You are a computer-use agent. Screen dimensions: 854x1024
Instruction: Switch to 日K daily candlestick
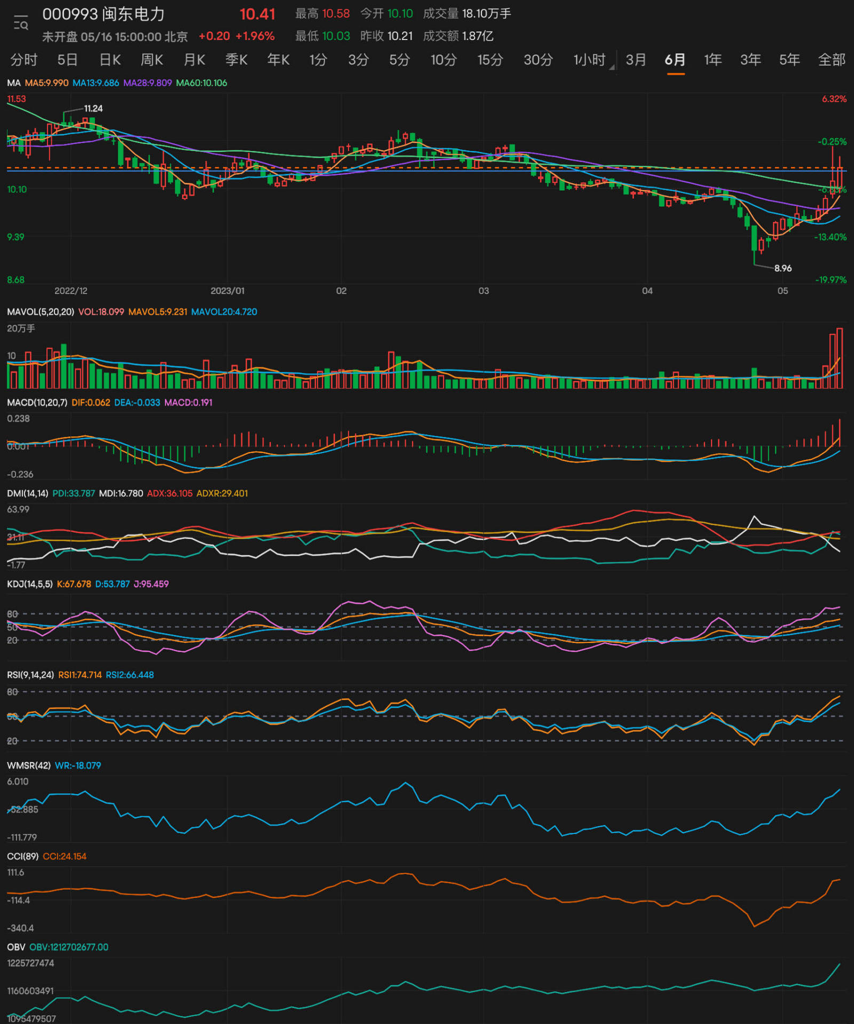(110, 60)
